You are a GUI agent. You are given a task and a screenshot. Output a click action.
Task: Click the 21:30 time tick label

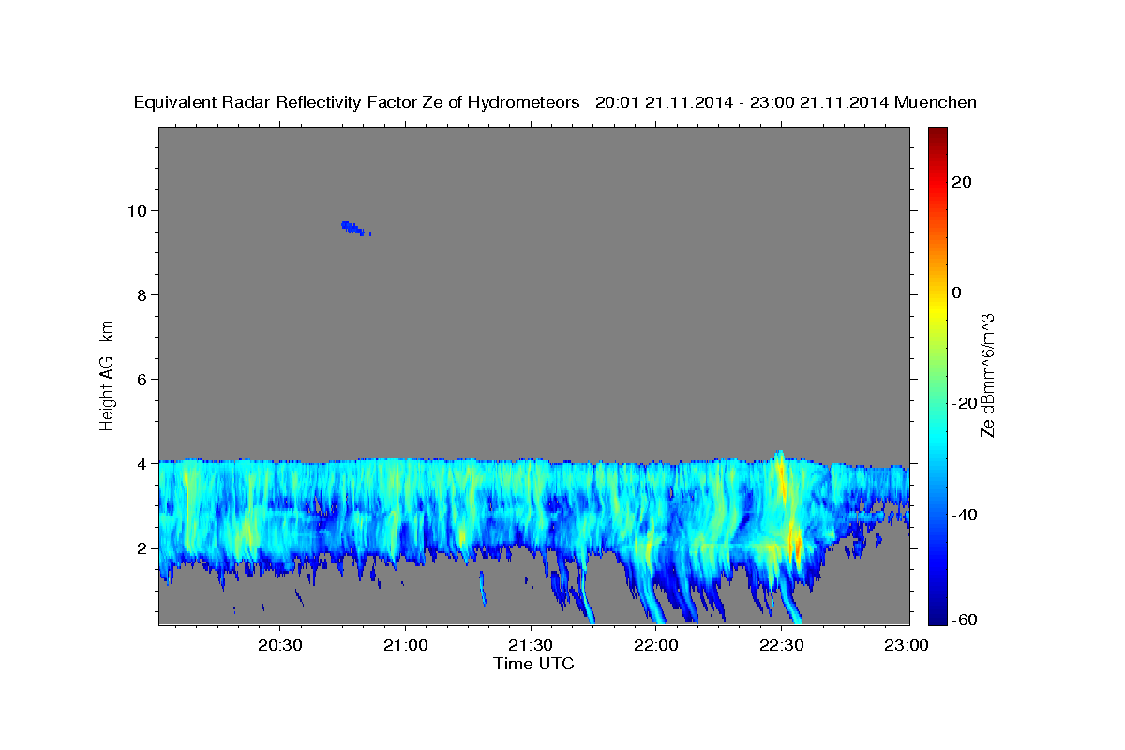(x=532, y=645)
